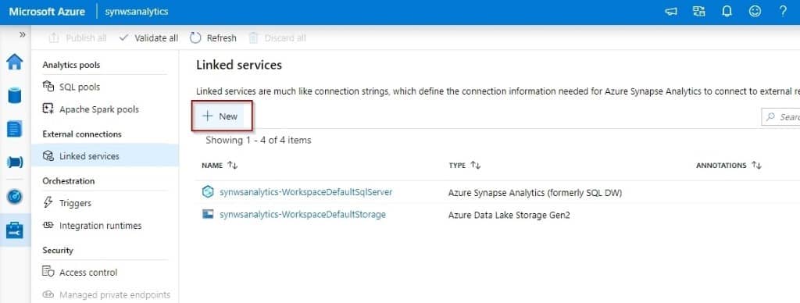Sort the list by the NAME column

coord(220,166)
